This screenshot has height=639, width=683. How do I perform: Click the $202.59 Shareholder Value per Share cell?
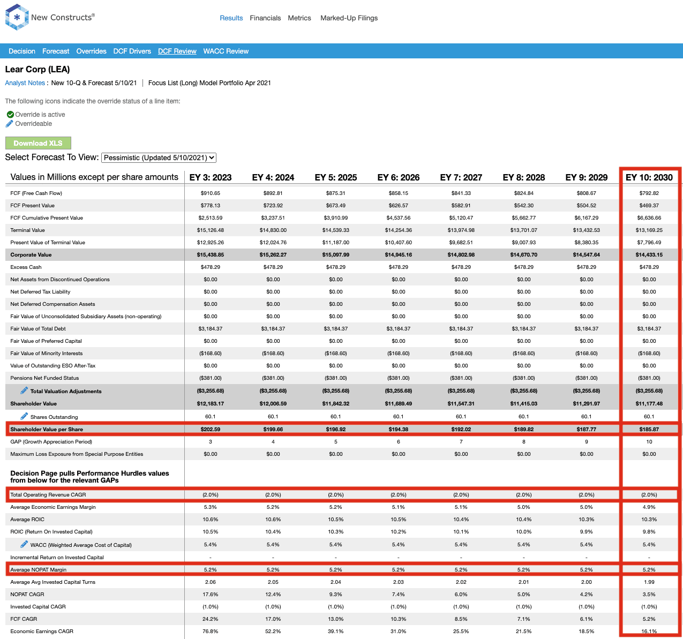(x=211, y=430)
